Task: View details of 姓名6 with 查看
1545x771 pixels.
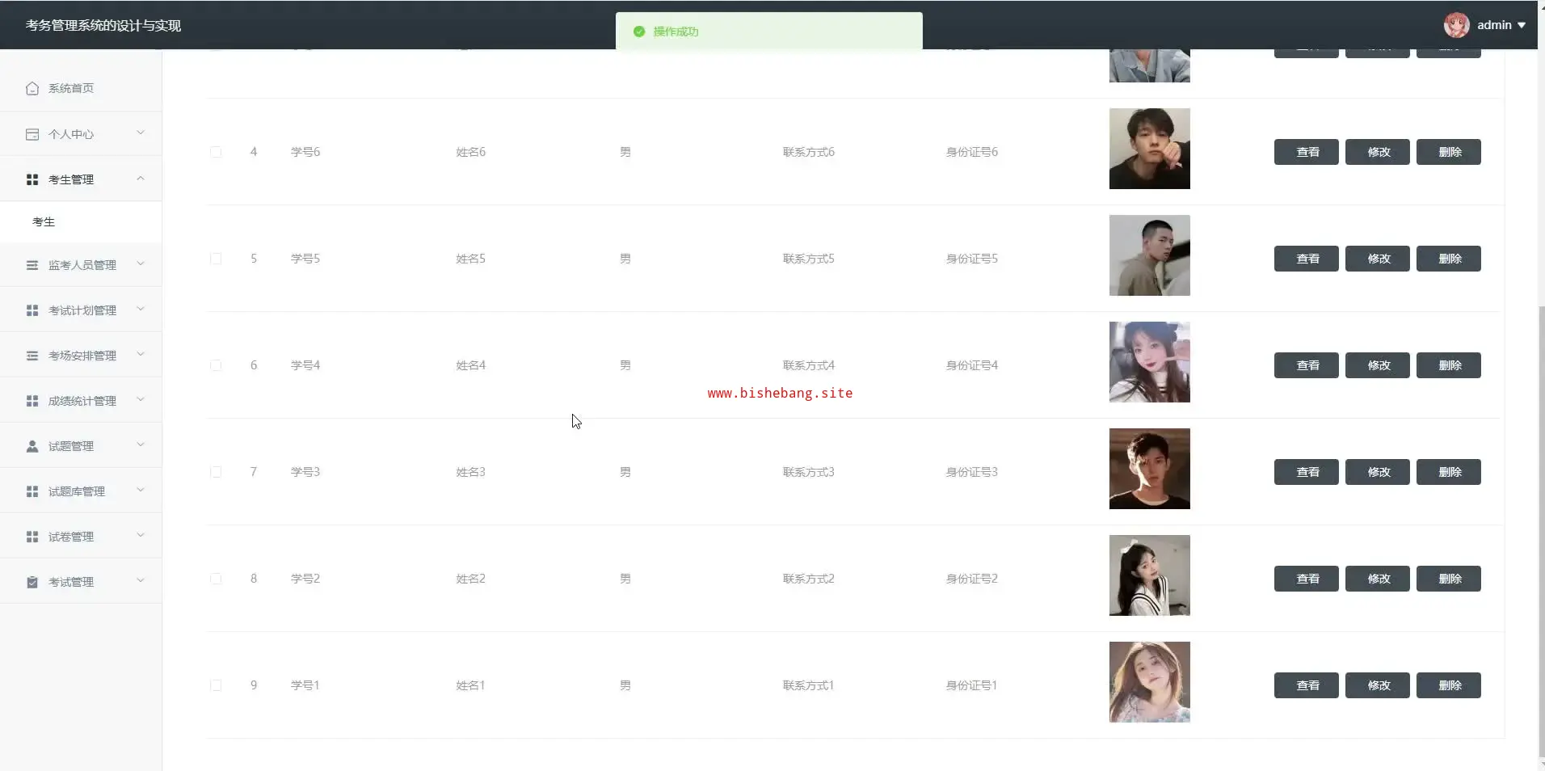Action: click(1307, 152)
